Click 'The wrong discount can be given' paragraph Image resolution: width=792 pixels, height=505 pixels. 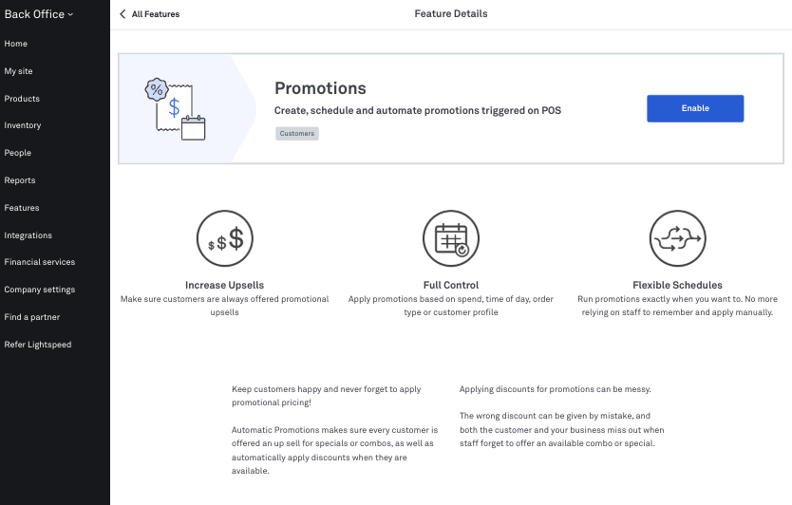(561, 430)
